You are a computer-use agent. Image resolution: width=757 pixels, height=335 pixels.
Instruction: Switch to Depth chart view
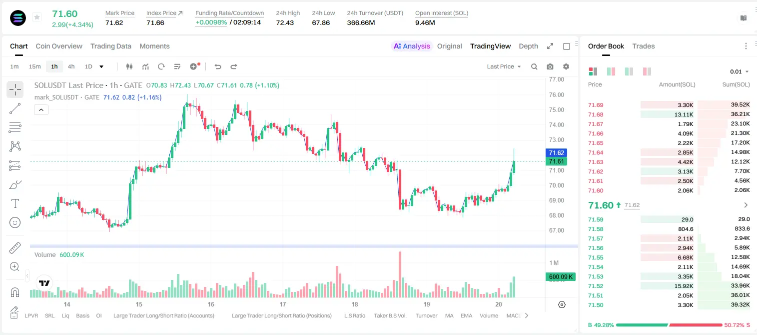(528, 46)
